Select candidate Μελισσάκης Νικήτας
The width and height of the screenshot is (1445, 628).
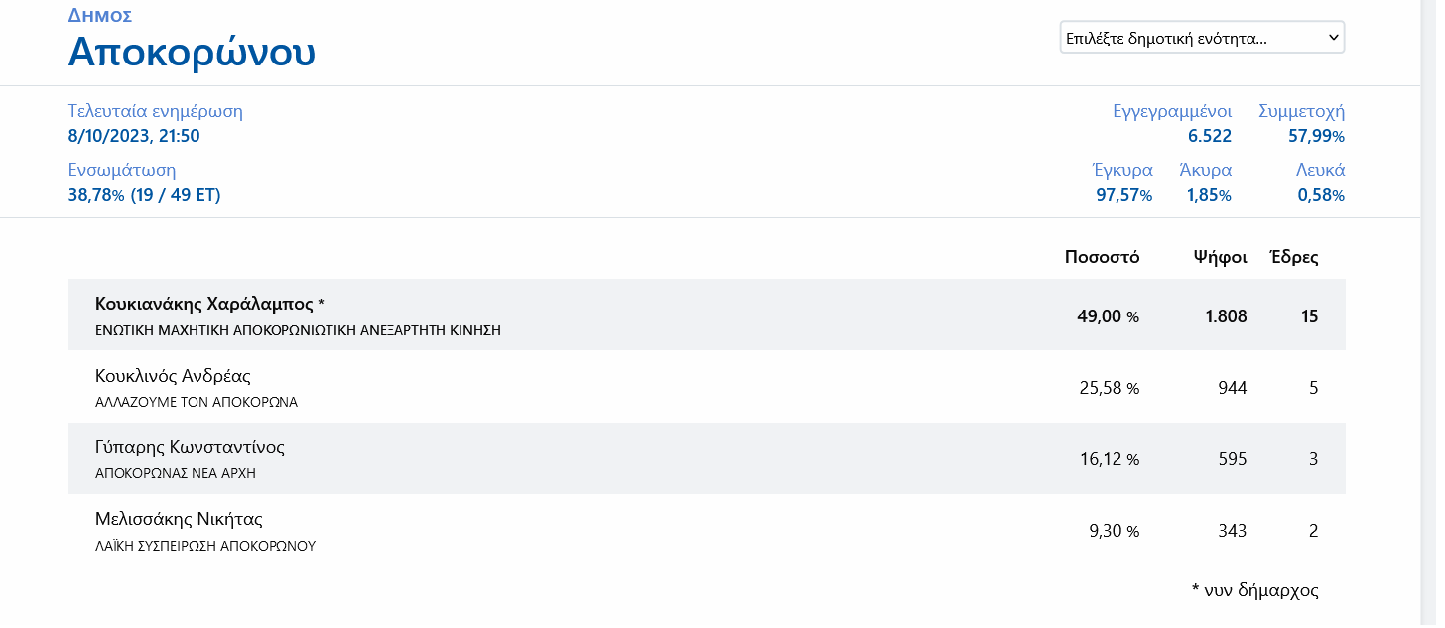[179, 519]
